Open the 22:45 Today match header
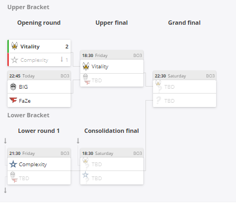This screenshot has width=236, height=206. [39, 76]
